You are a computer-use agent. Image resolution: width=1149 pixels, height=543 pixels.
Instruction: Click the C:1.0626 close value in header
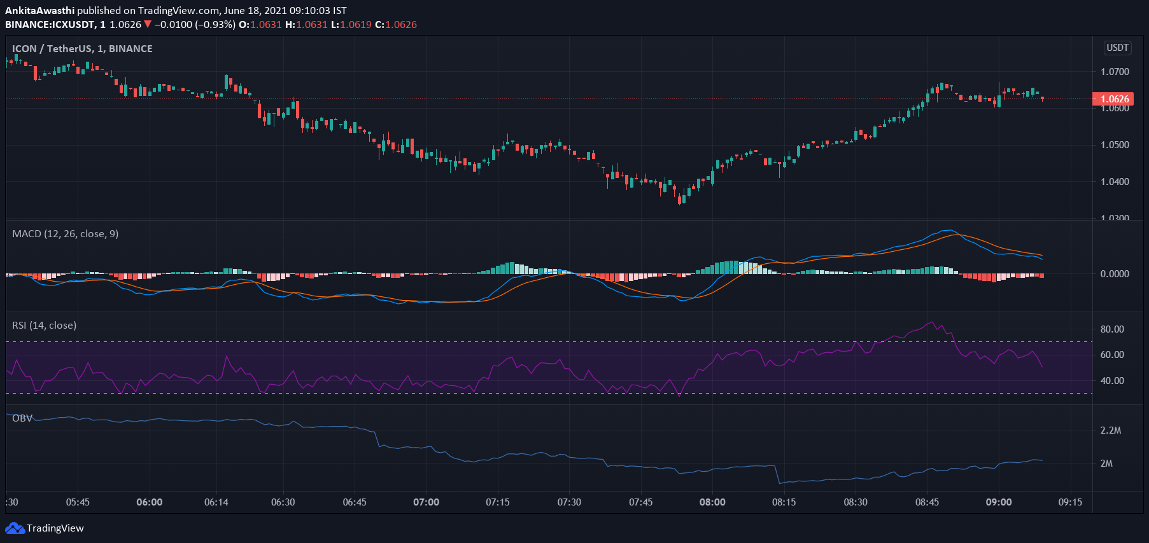pos(396,25)
